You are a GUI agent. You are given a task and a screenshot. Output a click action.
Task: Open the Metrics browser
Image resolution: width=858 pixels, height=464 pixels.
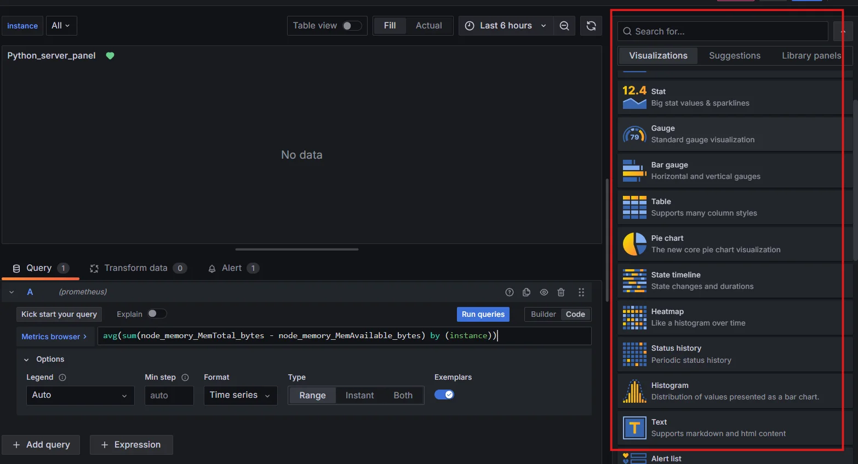pos(54,337)
